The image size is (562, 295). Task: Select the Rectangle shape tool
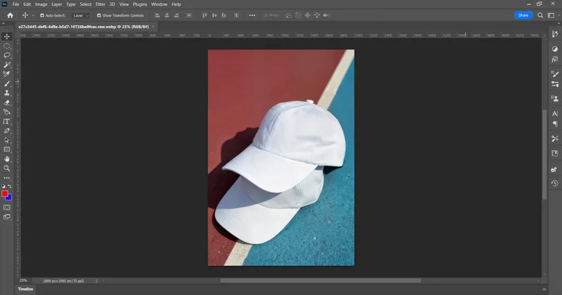[7, 149]
